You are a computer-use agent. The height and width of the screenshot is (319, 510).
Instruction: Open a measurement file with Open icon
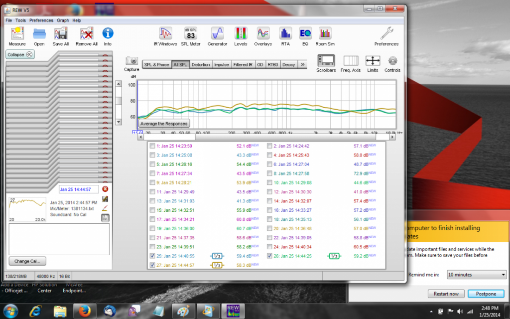39,33
